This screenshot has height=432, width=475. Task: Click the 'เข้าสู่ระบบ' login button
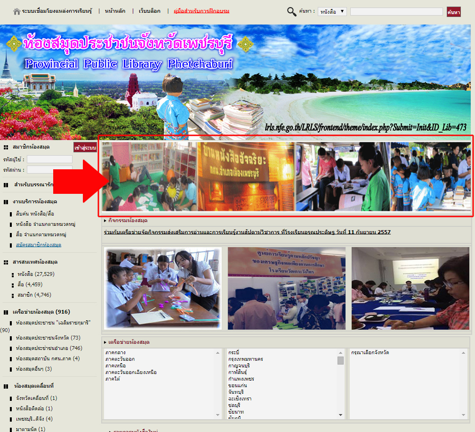point(85,148)
